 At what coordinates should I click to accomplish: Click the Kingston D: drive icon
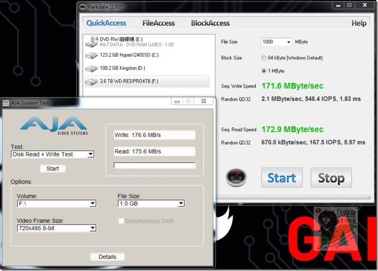point(91,69)
